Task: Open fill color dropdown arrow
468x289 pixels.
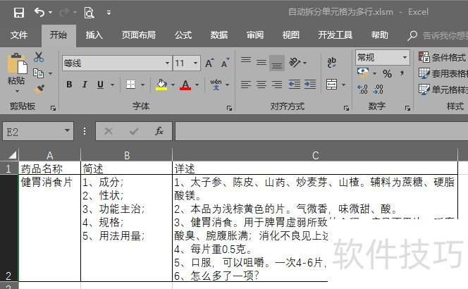Action: pos(173,85)
